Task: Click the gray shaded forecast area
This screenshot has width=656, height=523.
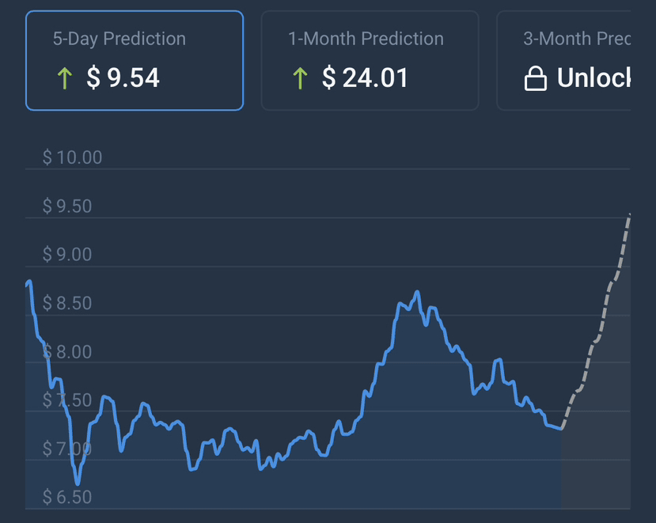Action: coord(601,443)
